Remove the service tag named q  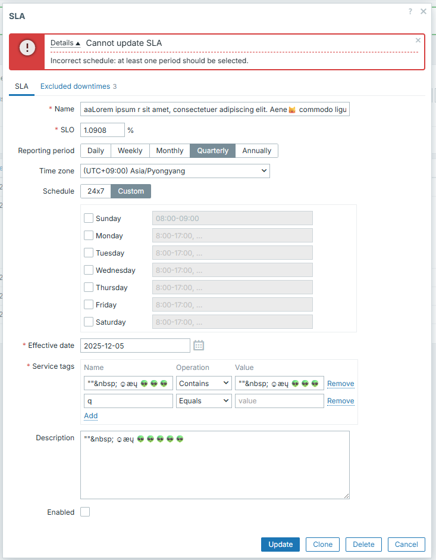340,401
